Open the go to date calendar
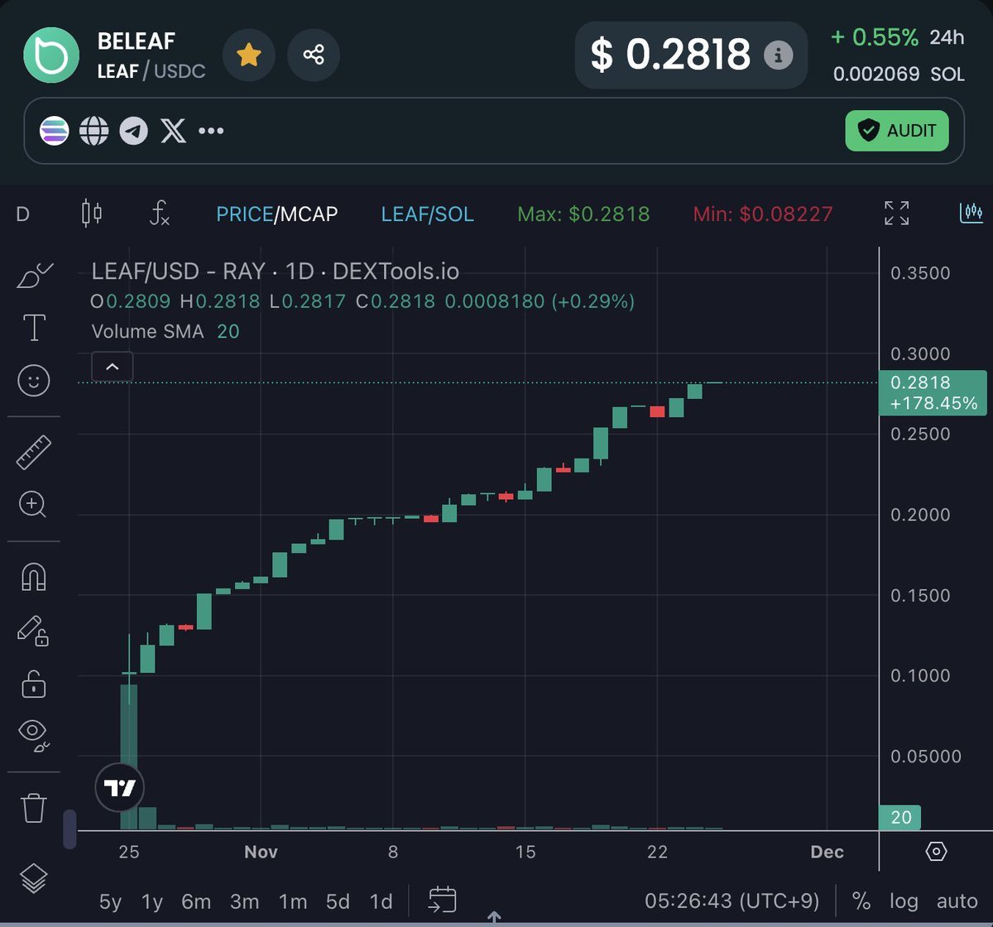 [x=443, y=900]
